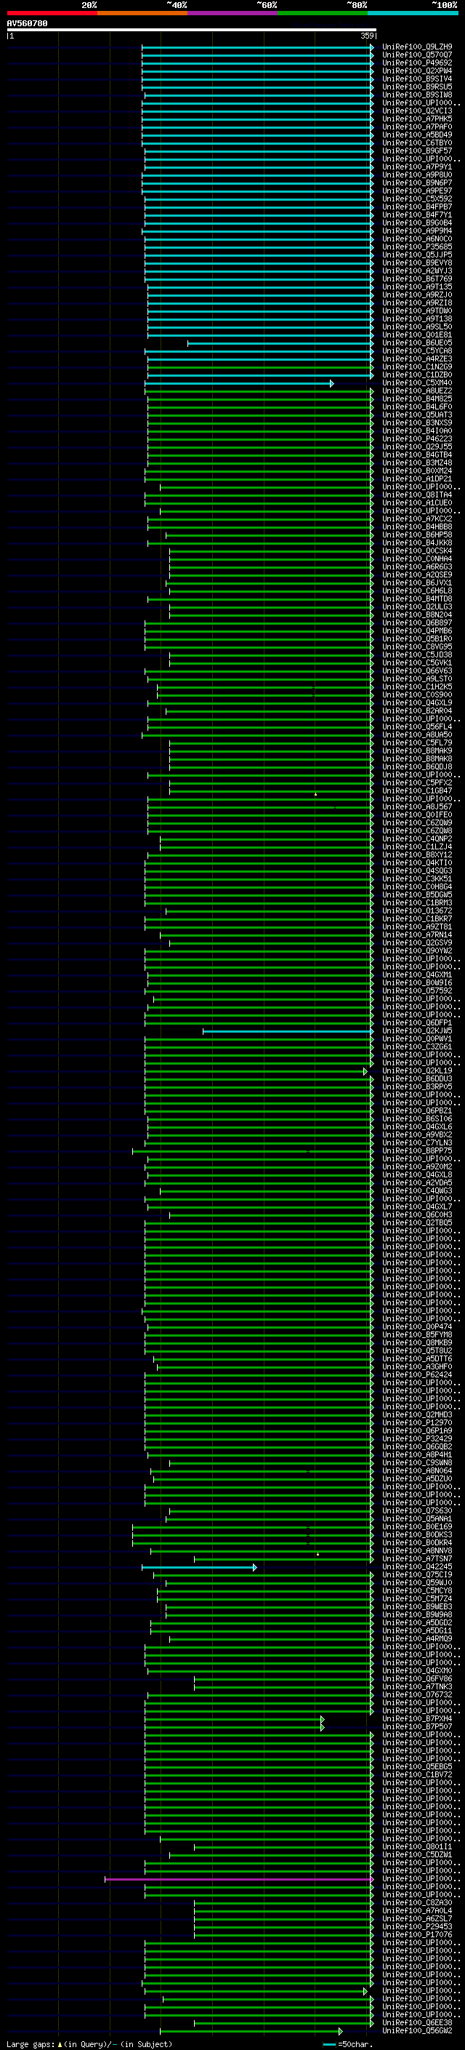This screenshot has height=2050, width=465.
Task: Select the UniRef100_Q6EE38 label
Action: [416, 2022]
